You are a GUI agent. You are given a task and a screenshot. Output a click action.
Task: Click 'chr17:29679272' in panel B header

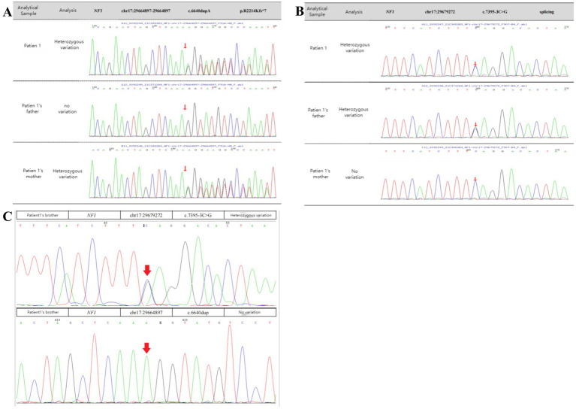pyautogui.click(x=440, y=12)
